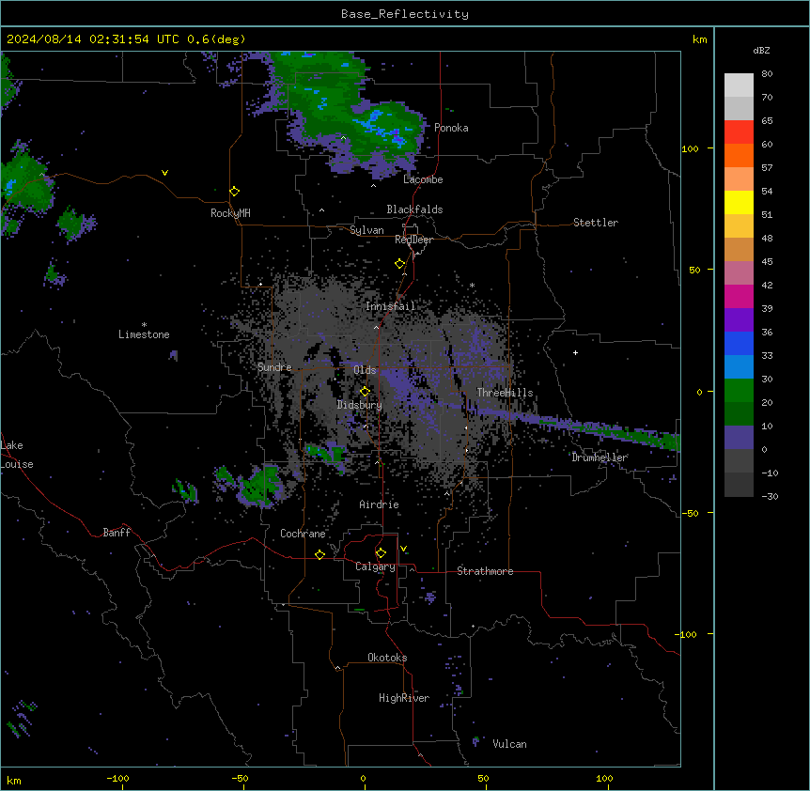
Task: Click the yellow diamond marker above Calgary label
Action: click(381, 553)
